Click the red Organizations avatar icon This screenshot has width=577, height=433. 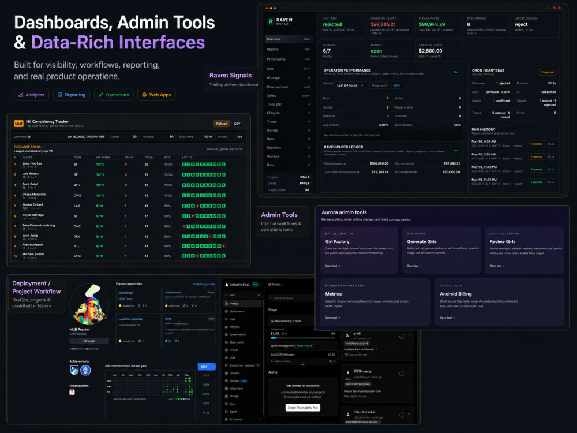click(72, 392)
